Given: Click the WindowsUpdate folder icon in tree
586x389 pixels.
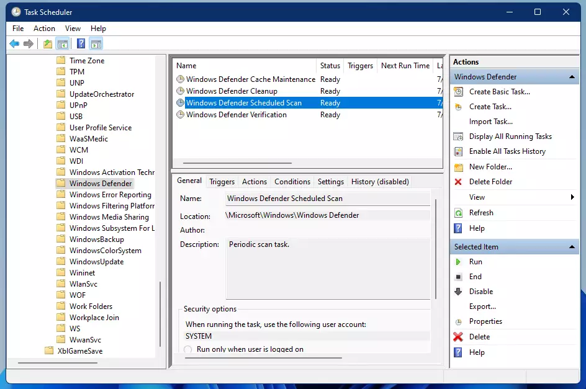Looking at the screenshot, I should pos(61,262).
